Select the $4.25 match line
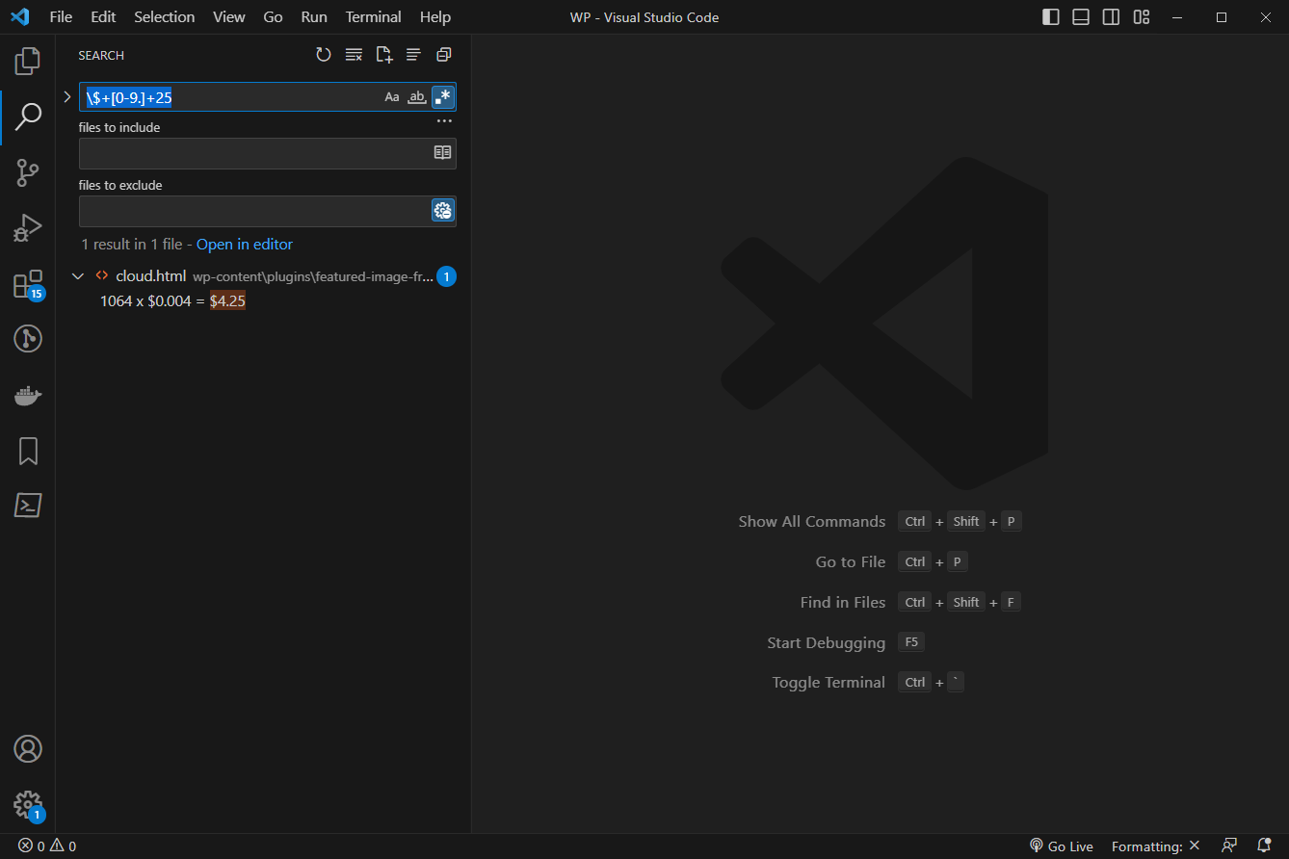Viewport: 1289px width, 859px height. click(264, 301)
